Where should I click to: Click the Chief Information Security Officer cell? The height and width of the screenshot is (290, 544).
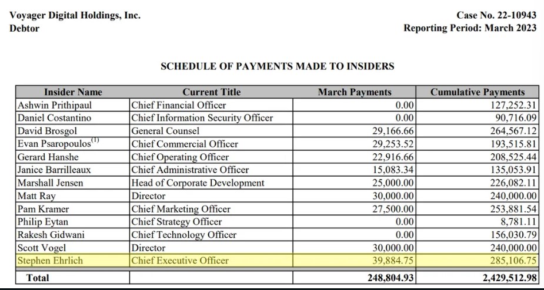tap(202, 118)
